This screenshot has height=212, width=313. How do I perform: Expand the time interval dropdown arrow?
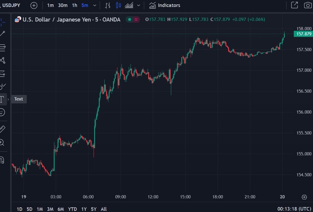[94, 5]
